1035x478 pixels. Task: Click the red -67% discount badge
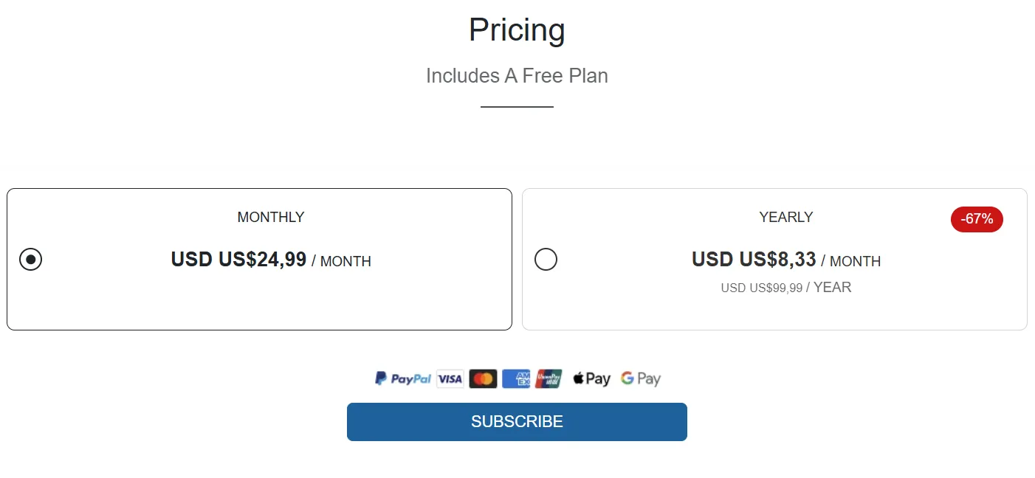(976, 219)
